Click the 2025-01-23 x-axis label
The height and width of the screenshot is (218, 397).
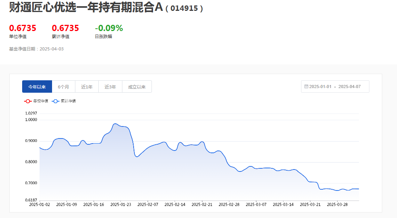[121, 204]
